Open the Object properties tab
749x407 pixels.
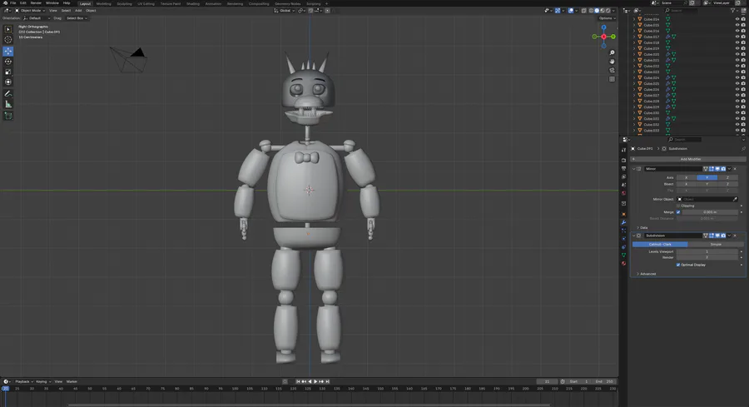[x=624, y=214]
